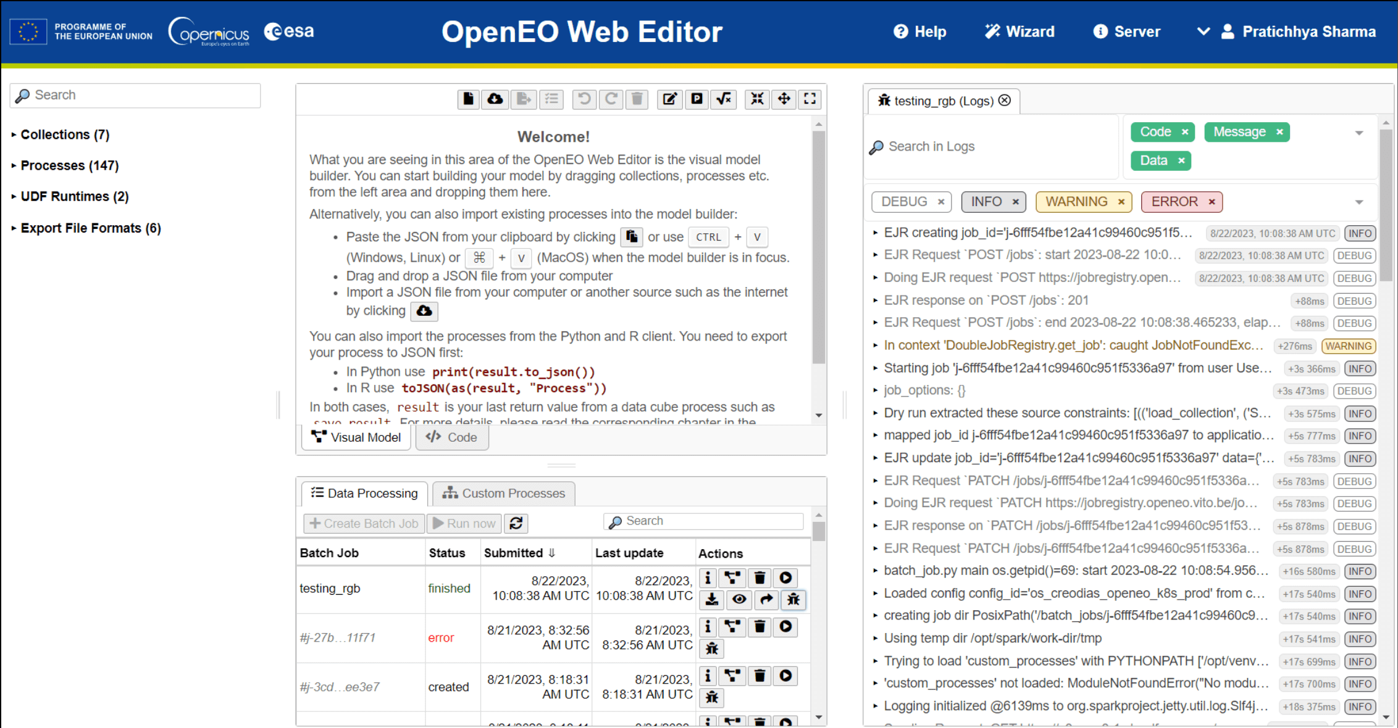Expand the Collections (7) tree

point(61,134)
